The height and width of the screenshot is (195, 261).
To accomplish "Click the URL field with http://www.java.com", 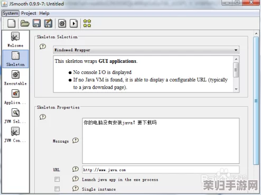I will (x=161, y=170).
